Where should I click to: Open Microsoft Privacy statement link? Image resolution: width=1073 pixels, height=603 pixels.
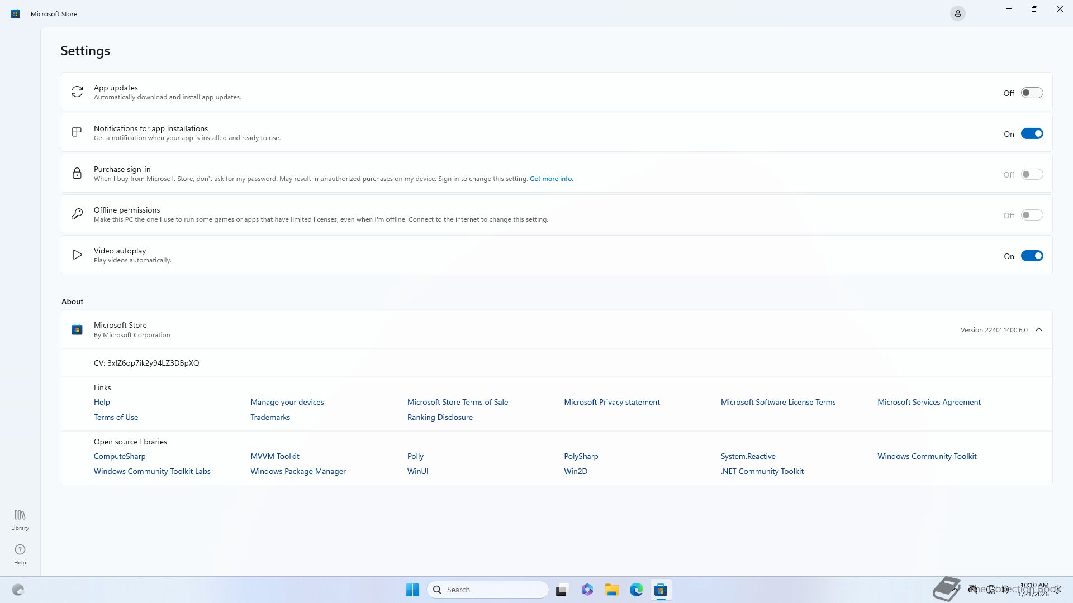pos(611,402)
